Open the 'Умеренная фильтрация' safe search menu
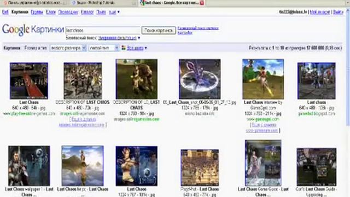Viewport: 350px width, 197px height. tap(119, 38)
